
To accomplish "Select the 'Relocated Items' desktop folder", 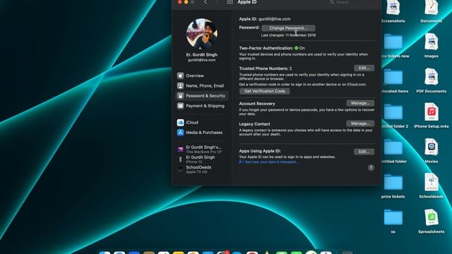I will coord(393,81).
